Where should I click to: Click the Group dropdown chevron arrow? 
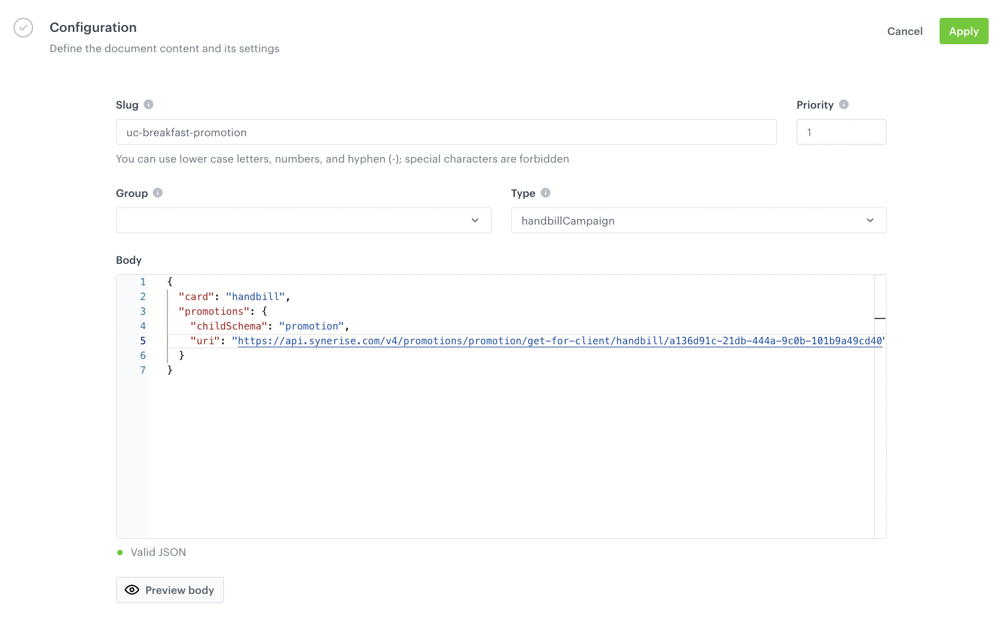[x=475, y=220]
